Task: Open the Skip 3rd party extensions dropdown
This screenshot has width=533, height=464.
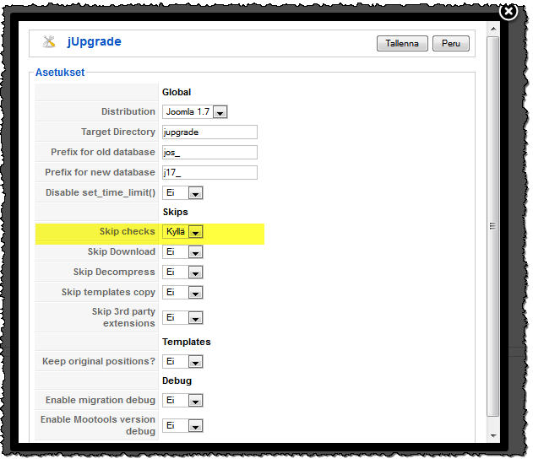Action: click(x=182, y=318)
